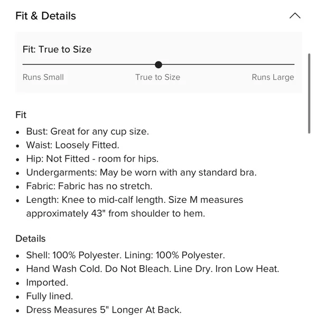Click the Hip: Not Fitted bullet text
The width and height of the screenshot is (317, 317).
click(92, 159)
